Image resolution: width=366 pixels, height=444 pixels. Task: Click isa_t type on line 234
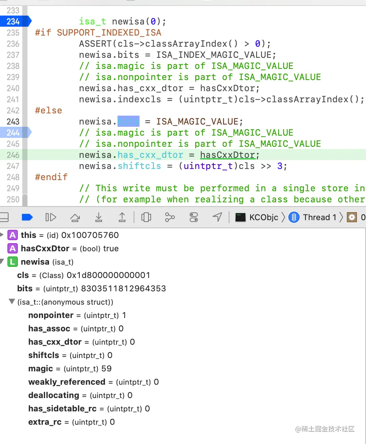pyautogui.click(x=92, y=21)
